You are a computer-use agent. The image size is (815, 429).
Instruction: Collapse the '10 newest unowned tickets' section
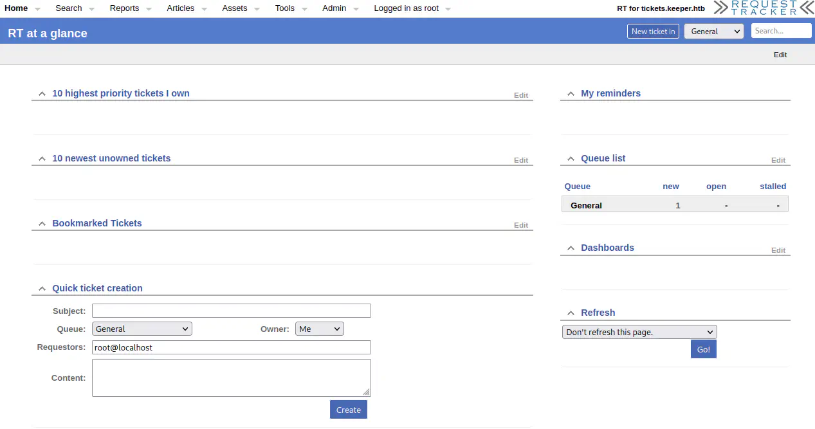(42, 159)
